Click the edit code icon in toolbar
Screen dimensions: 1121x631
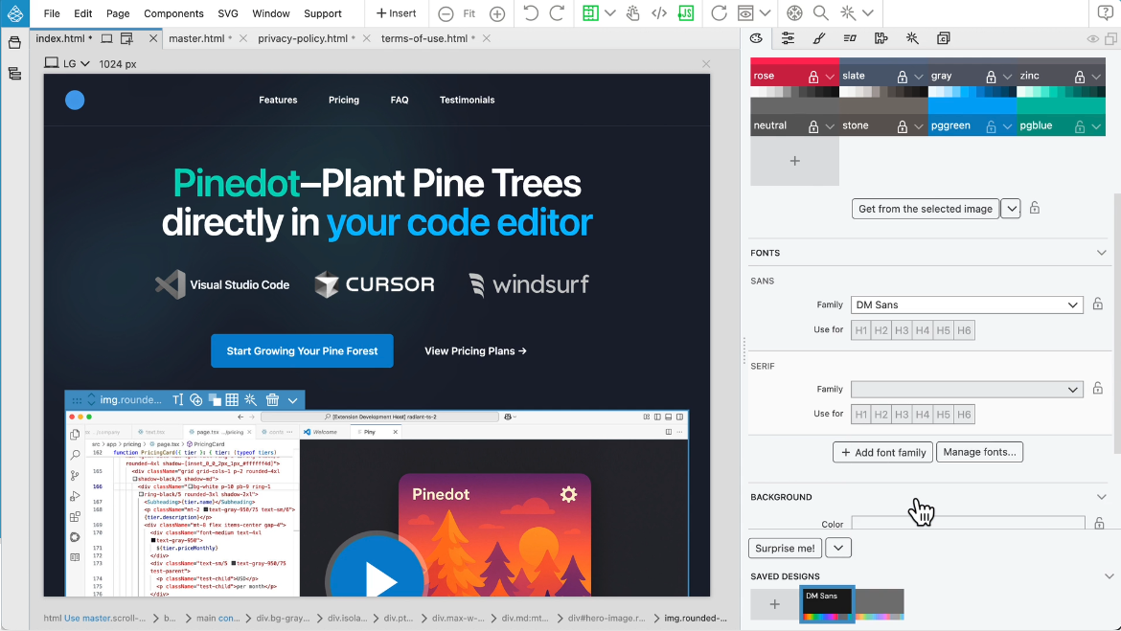pos(659,13)
